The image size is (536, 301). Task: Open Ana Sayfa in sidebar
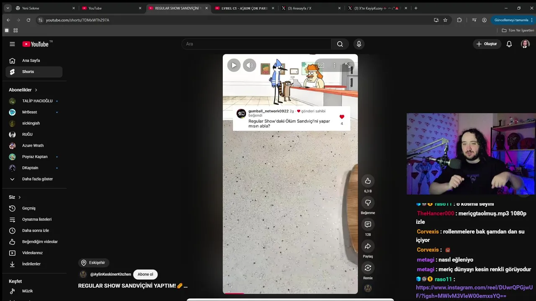tap(34, 61)
